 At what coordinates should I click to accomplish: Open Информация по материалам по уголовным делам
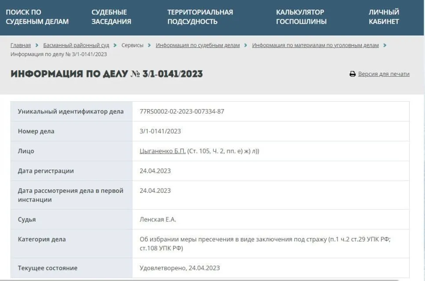pyautogui.click(x=315, y=45)
